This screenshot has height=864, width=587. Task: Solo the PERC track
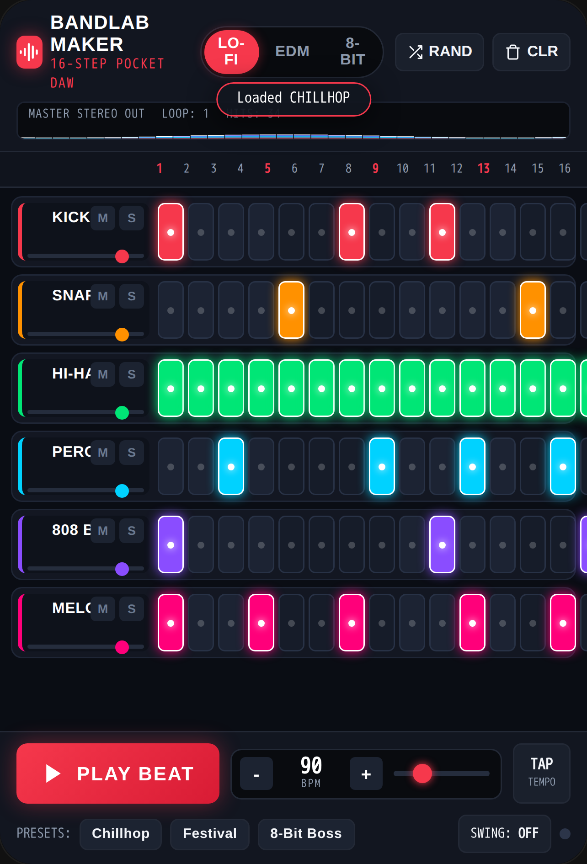pyautogui.click(x=132, y=453)
